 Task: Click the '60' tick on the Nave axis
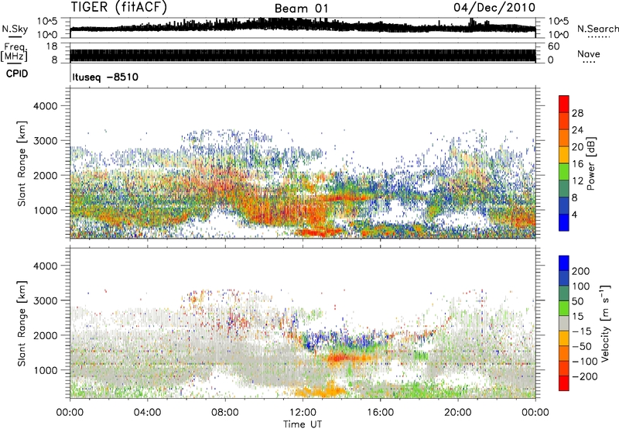point(553,46)
